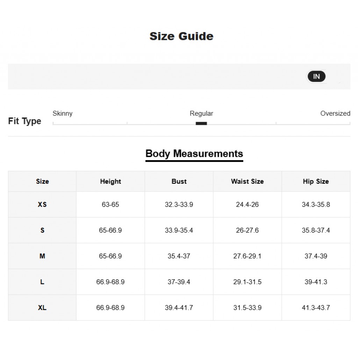Toggle the IN unit switch
358x358 pixels.
316,77
